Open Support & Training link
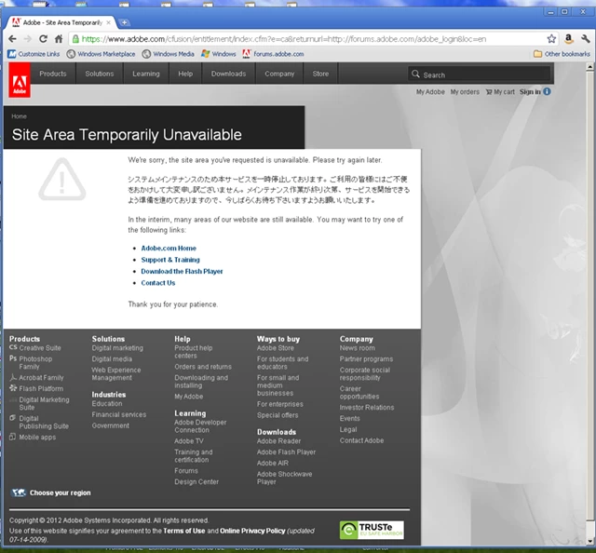Screen dimensions: 596x553 pyautogui.click(x=170, y=260)
